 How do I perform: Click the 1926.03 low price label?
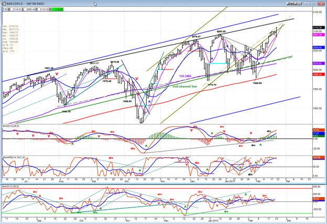127,101
